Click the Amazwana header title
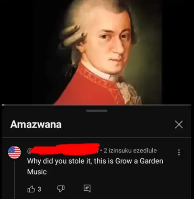Screen dimensions: 194x199 [x=36, y=124]
